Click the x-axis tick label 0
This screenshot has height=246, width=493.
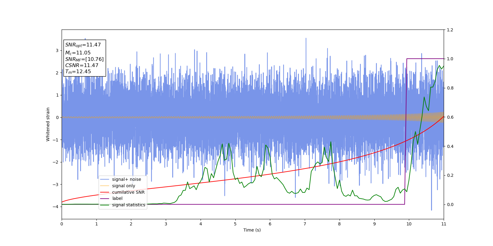(x=62, y=224)
